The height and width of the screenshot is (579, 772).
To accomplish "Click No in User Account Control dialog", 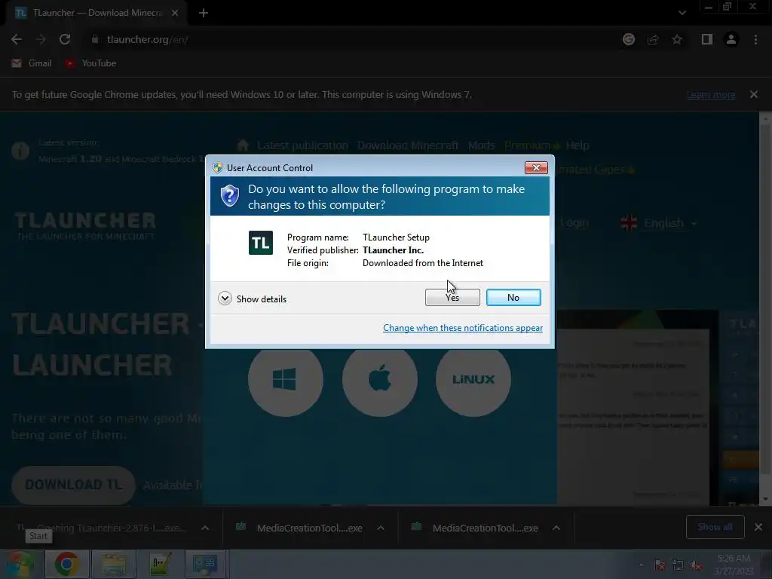I will pyautogui.click(x=513, y=297).
